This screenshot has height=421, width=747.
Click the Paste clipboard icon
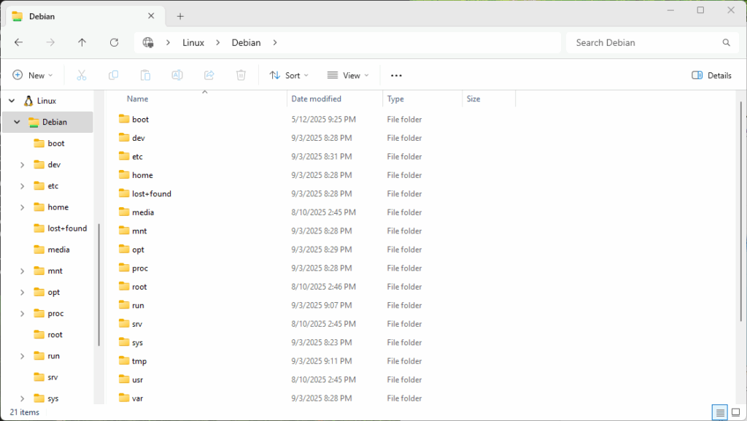pos(145,75)
